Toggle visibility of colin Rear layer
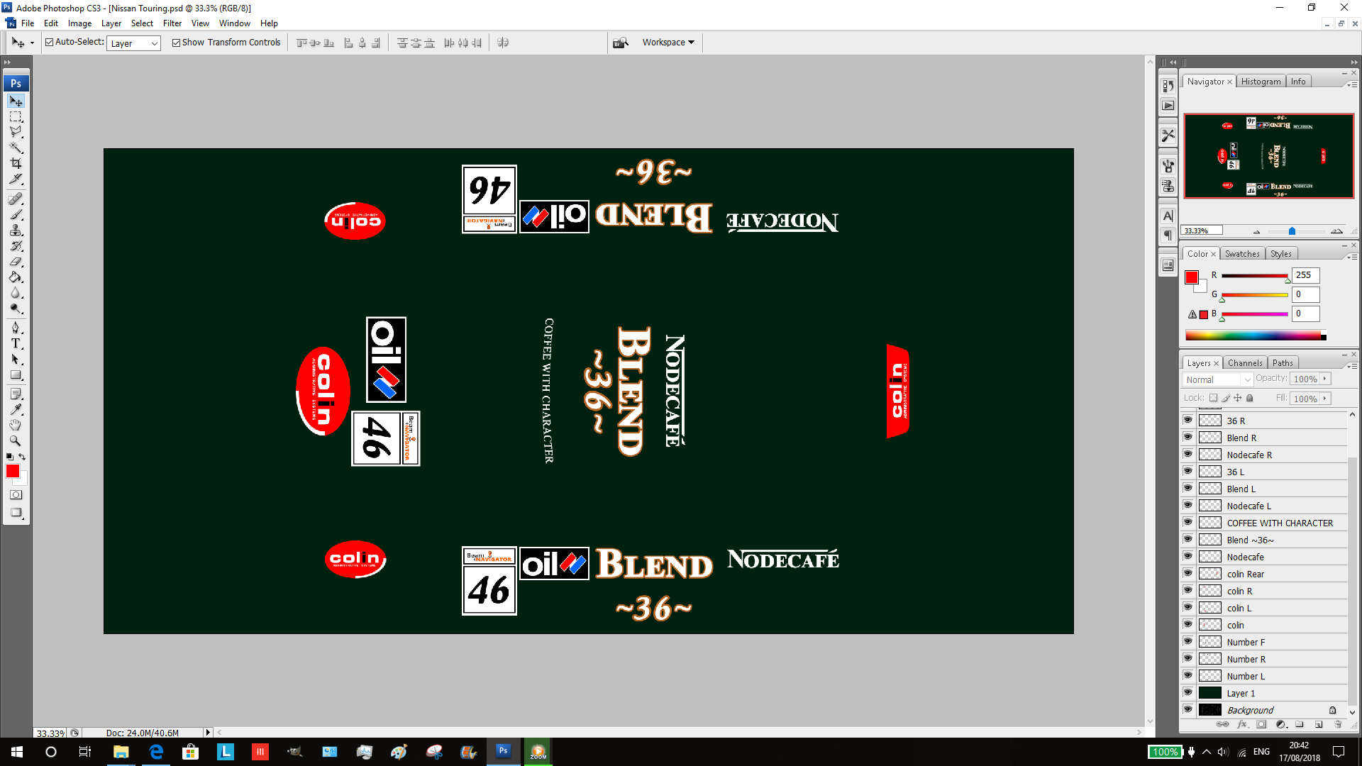 tap(1187, 574)
